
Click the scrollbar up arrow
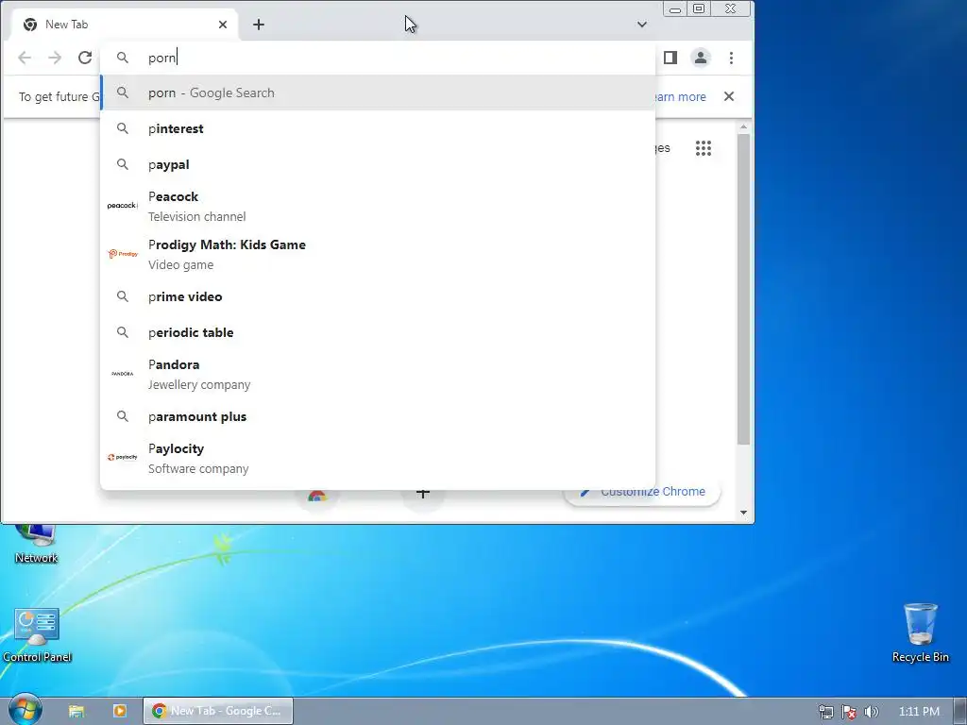pos(744,126)
